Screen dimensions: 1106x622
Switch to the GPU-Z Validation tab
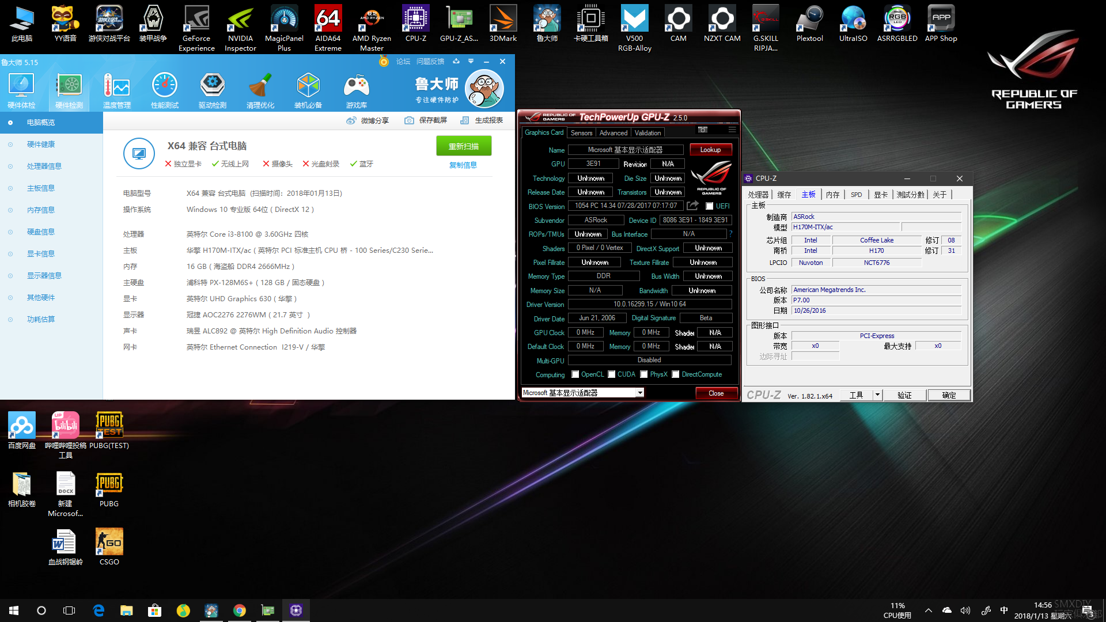(648, 133)
